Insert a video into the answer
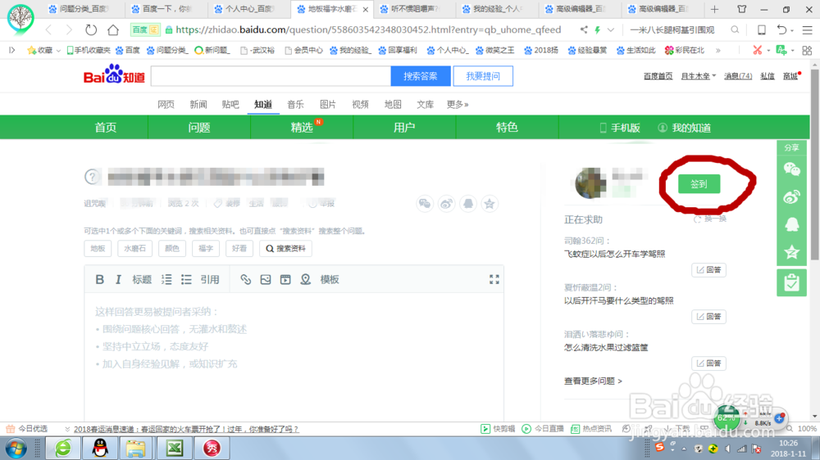The height and width of the screenshot is (460, 820). point(285,280)
